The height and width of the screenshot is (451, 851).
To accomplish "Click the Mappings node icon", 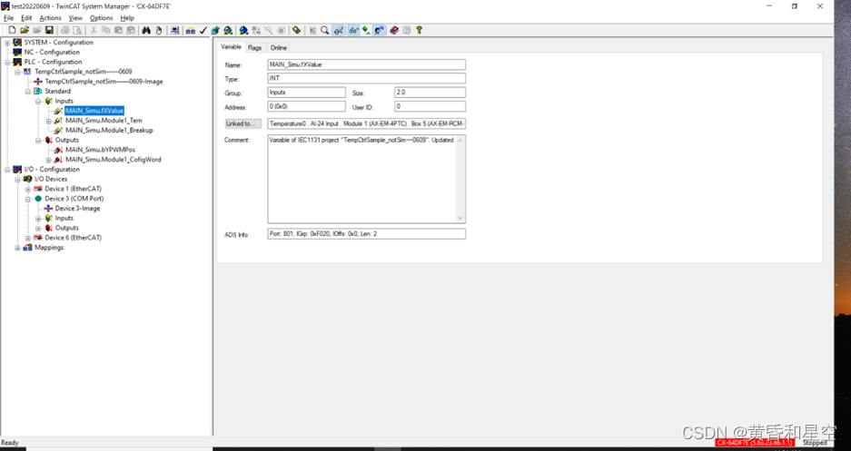I will pyautogui.click(x=27, y=247).
